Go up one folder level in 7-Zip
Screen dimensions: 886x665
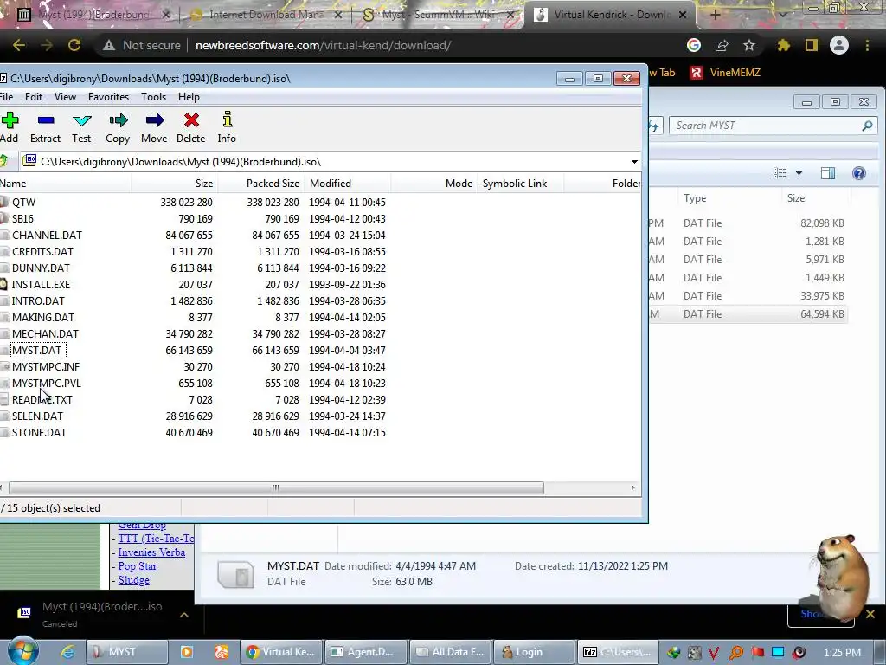(4, 161)
